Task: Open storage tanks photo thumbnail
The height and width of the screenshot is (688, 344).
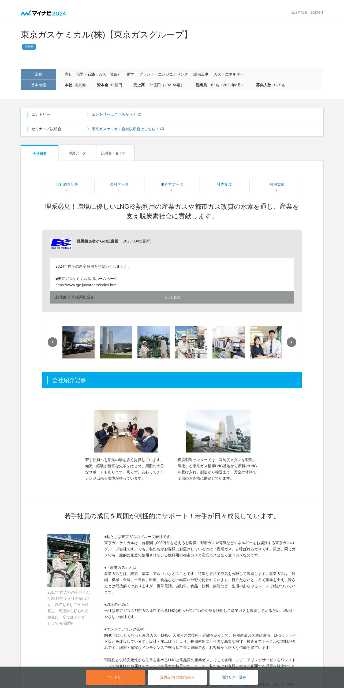Action: [116, 342]
